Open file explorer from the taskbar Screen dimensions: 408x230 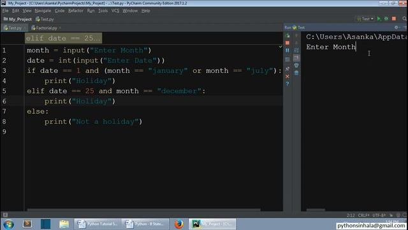point(64,224)
